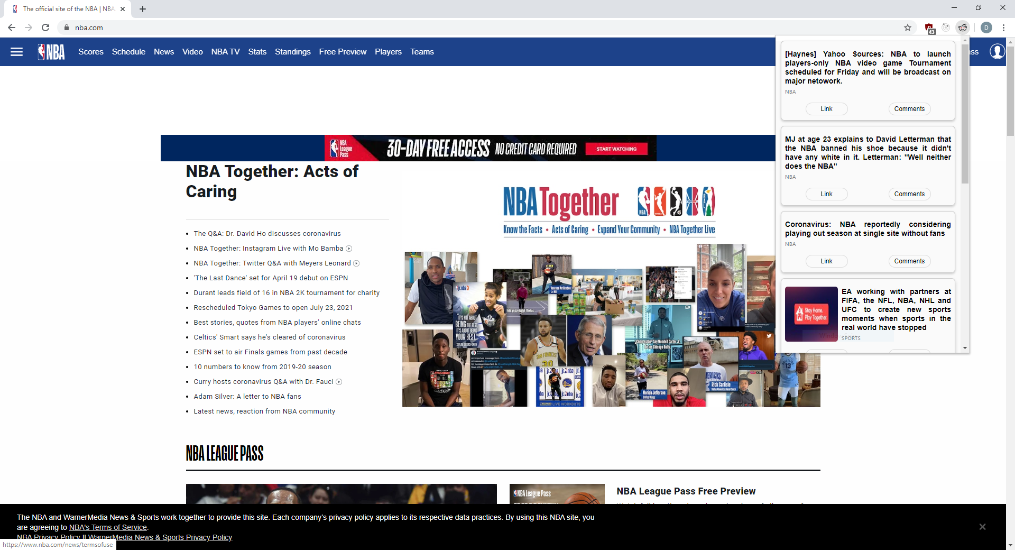Click the page scrollbar down arrow
Viewport: 1015px width, 550px height.
click(x=1010, y=545)
